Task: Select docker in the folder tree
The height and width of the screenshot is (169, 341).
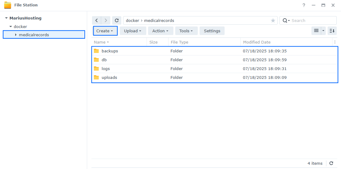Action: [x=20, y=26]
